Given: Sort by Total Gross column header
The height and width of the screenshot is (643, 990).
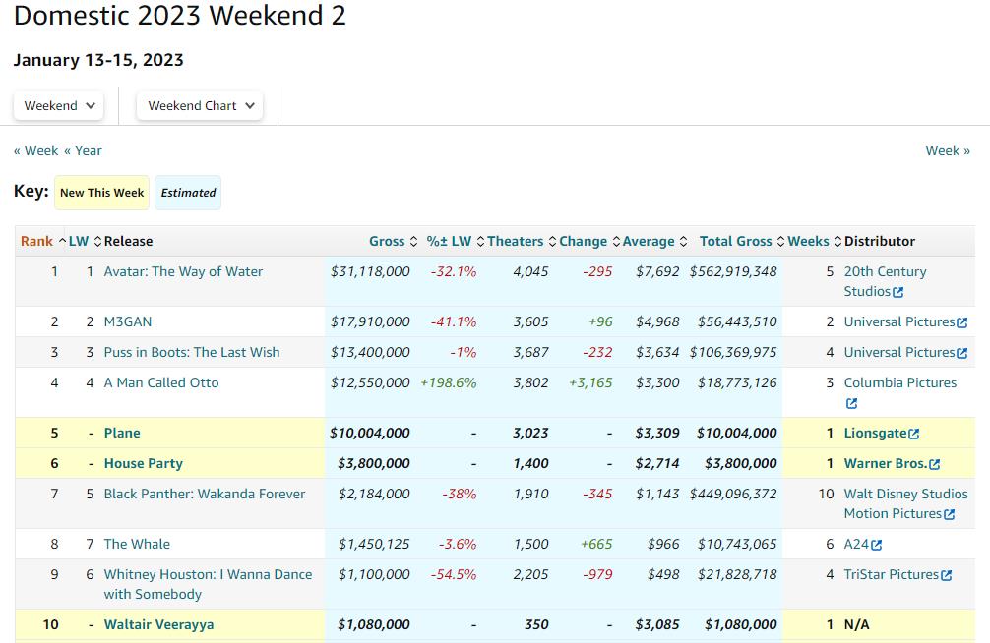Looking at the screenshot, I should point(735,241).
